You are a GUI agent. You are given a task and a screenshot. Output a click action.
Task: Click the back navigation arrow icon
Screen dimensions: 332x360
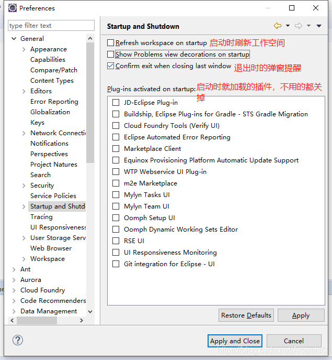pos(278,26)
